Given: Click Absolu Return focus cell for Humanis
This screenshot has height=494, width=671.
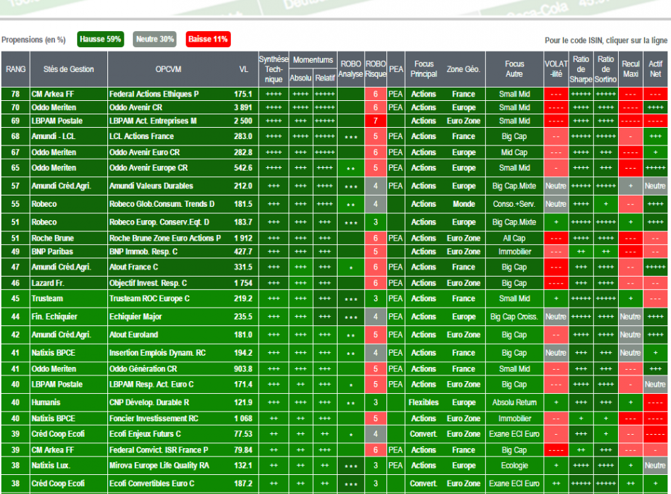Looking at the screenshot, I should coord(514,402).
